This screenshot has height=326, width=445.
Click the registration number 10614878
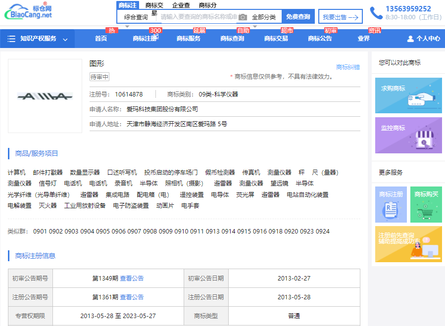(x=129, y=94)
